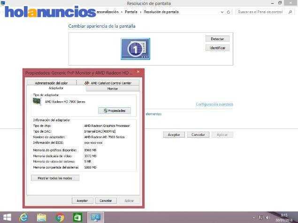The image size is (298, 223).
Task: Click the Información del BIOS label
Action: point(48,142)
